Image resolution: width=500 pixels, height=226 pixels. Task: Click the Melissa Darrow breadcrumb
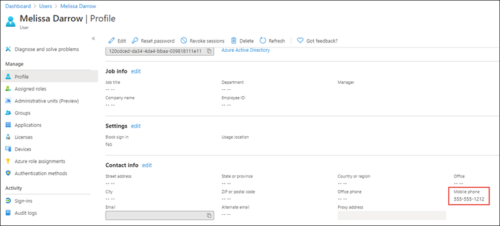pyautogui.click(x=78, y=6)
